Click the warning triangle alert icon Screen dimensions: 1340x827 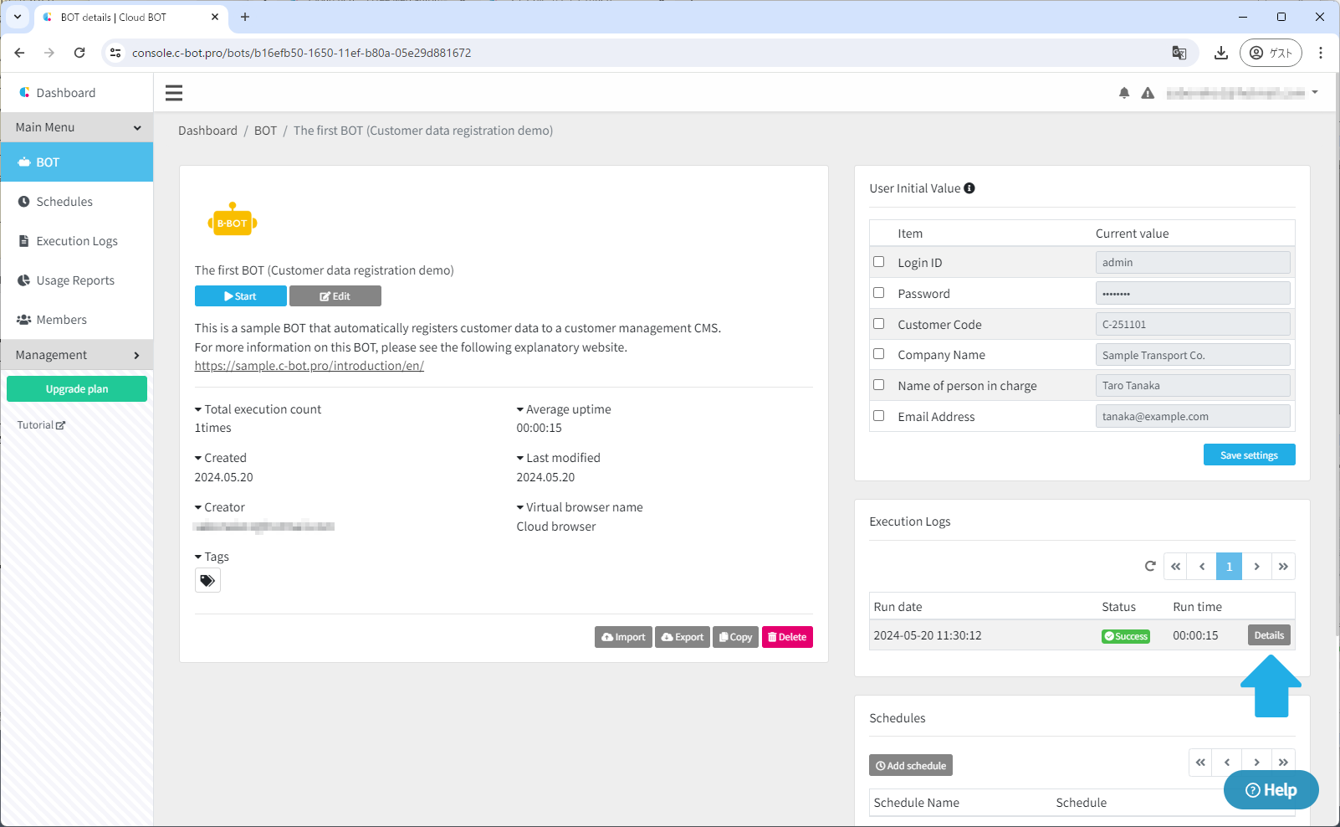(x=1148, y=93)
